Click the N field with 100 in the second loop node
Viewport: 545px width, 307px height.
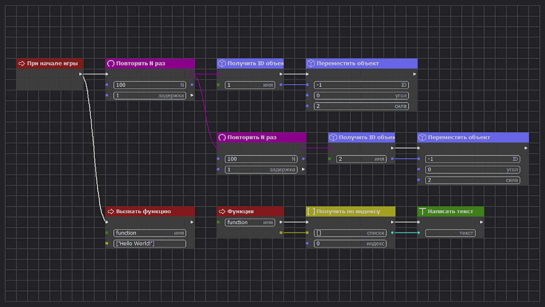click(261, 159)
